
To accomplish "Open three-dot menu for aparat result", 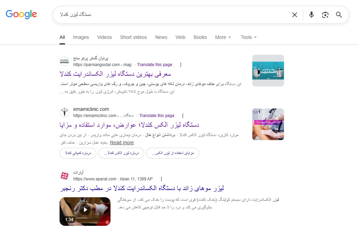I will coord(161,179).
